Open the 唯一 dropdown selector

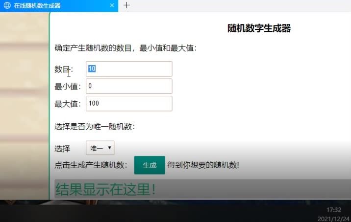tap(100, 148)
